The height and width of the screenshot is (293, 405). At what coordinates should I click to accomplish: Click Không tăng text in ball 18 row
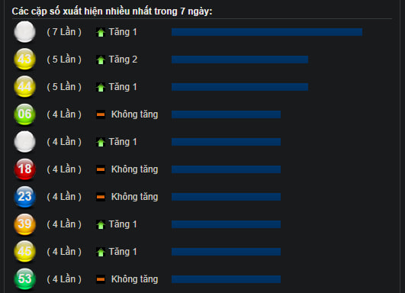tap(134, 169)
